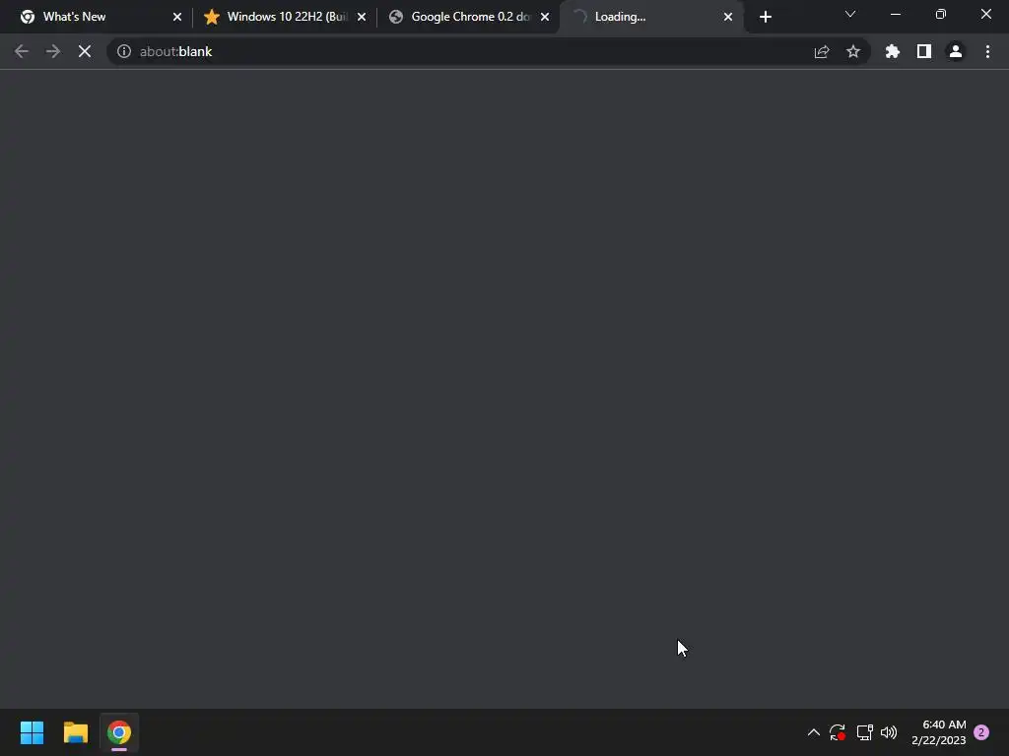Open Chrome's three-dot menu
The height and width of the screenshot is (756, 1009).
[x=987, y=51]
